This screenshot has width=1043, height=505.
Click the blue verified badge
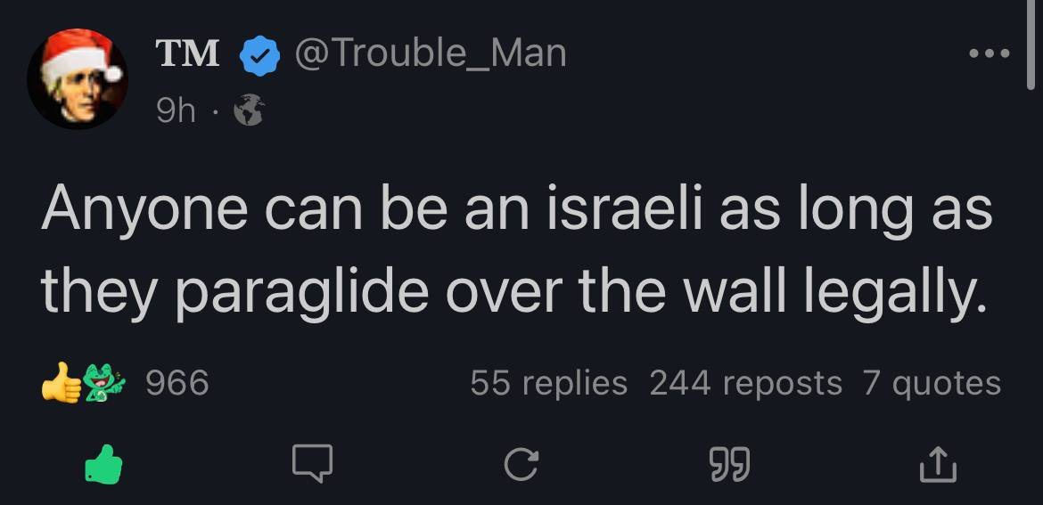[259, 54]
